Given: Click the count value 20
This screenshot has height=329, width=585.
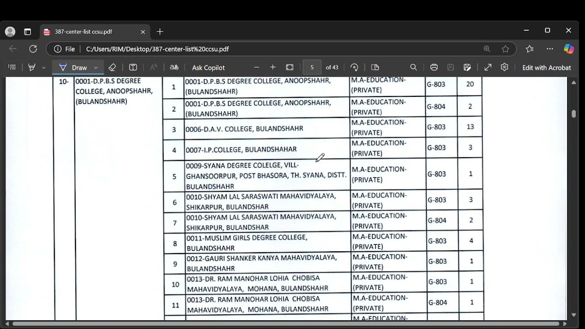Looking at the screenshot, I should [x=470, y=84].
